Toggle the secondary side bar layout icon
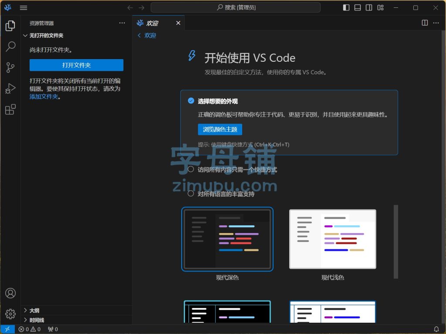 pos(369,8)
